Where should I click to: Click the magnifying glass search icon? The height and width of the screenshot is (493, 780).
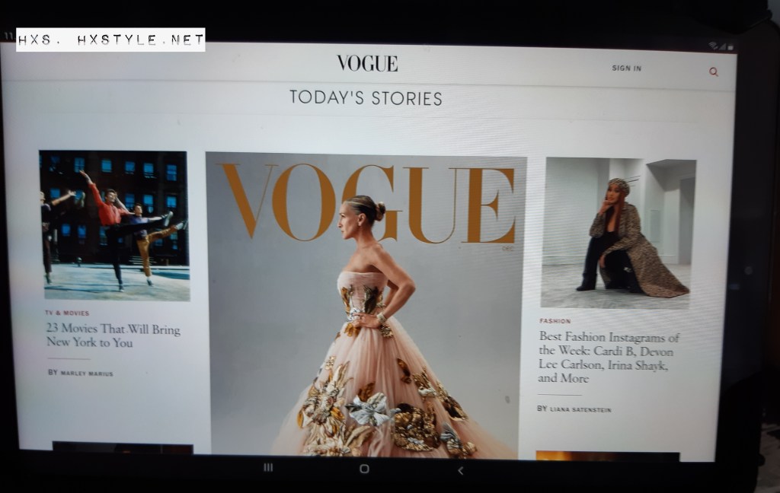coord(714,72)
